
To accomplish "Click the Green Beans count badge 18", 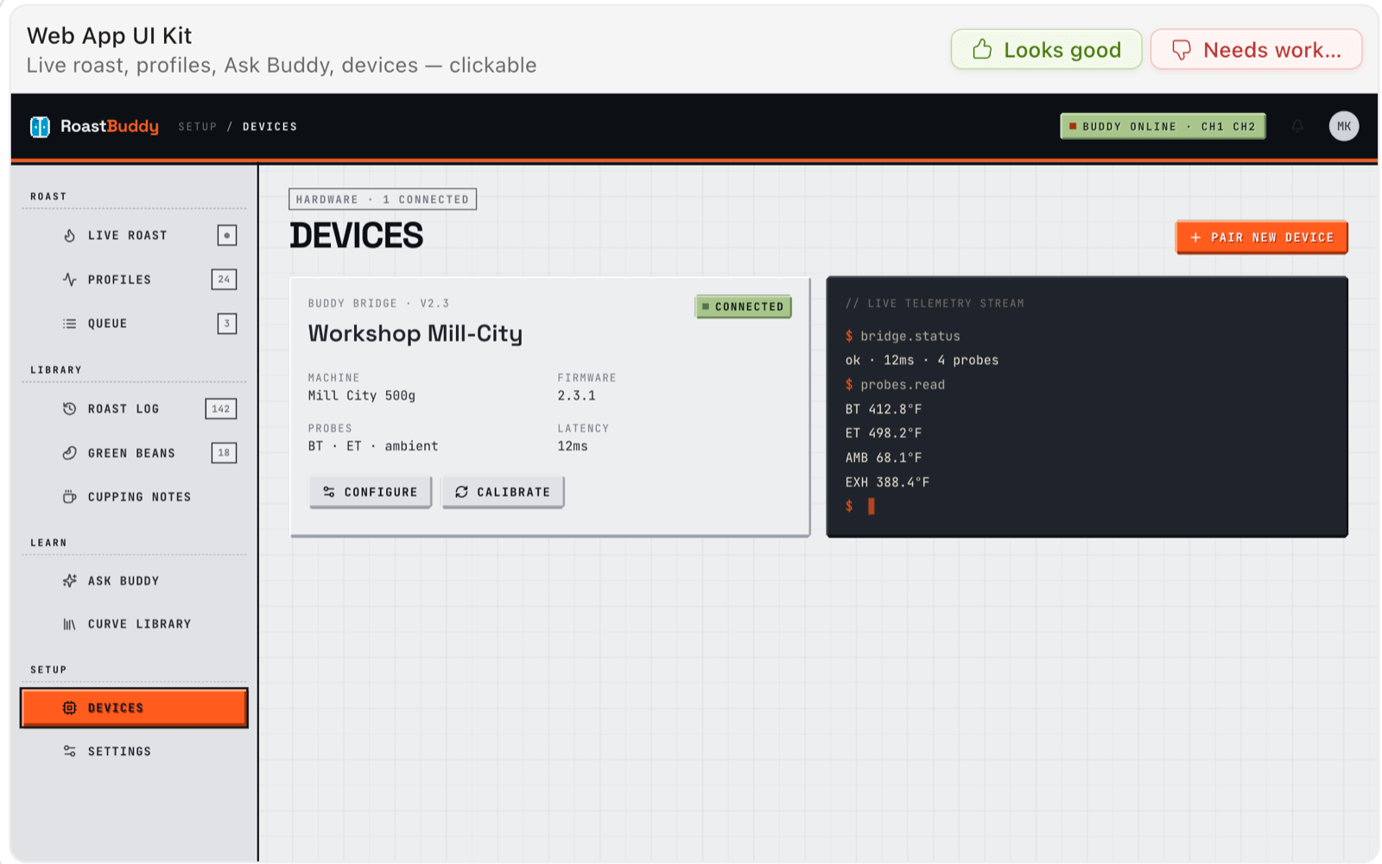I will (224, 452).
